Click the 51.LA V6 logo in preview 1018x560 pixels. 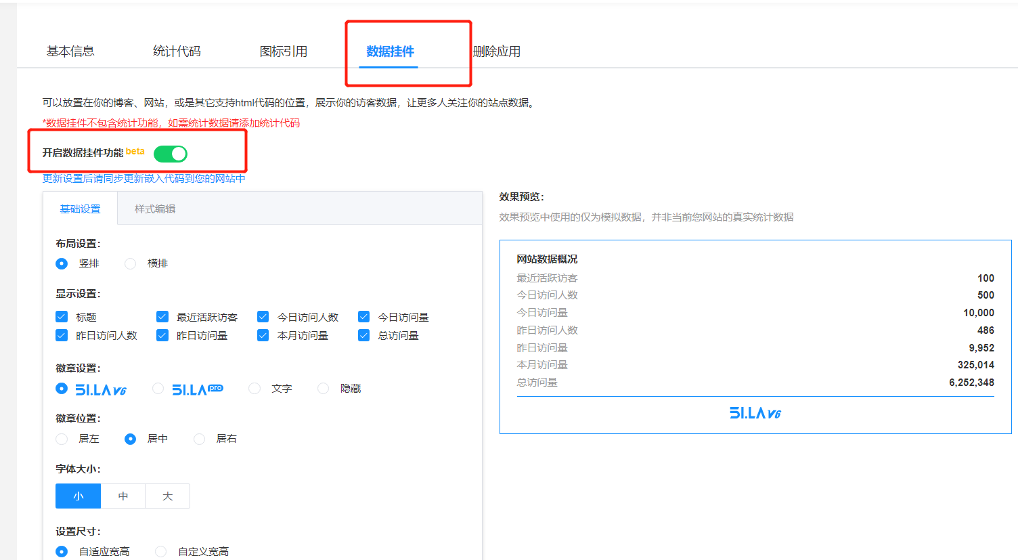pyautogui.click(x=755, y=413)
